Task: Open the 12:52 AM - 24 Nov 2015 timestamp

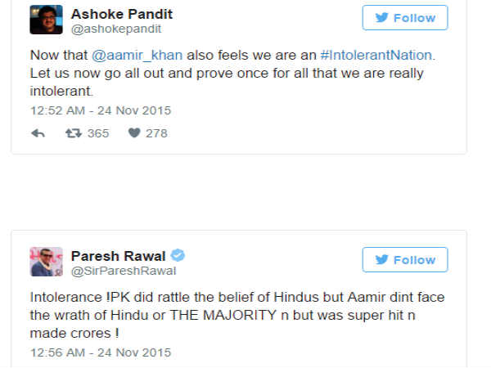Action: (101, 110)
